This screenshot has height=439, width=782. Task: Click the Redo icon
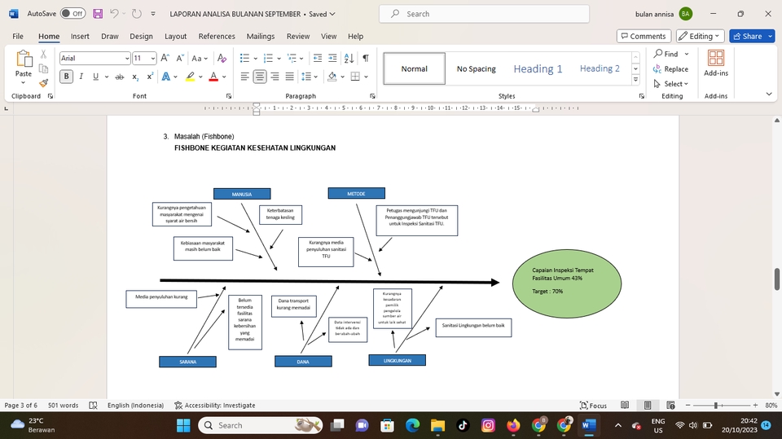[136, 14]
